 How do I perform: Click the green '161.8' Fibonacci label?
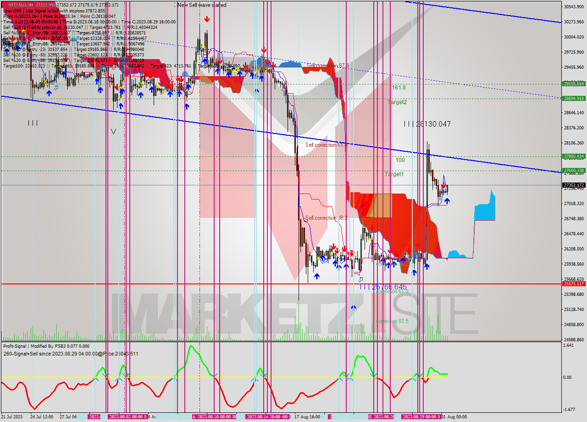[x=399, y=87]
